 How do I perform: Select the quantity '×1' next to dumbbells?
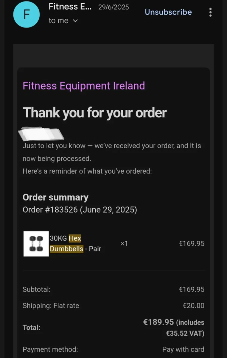pyautogui.click(x=124, y=244)
